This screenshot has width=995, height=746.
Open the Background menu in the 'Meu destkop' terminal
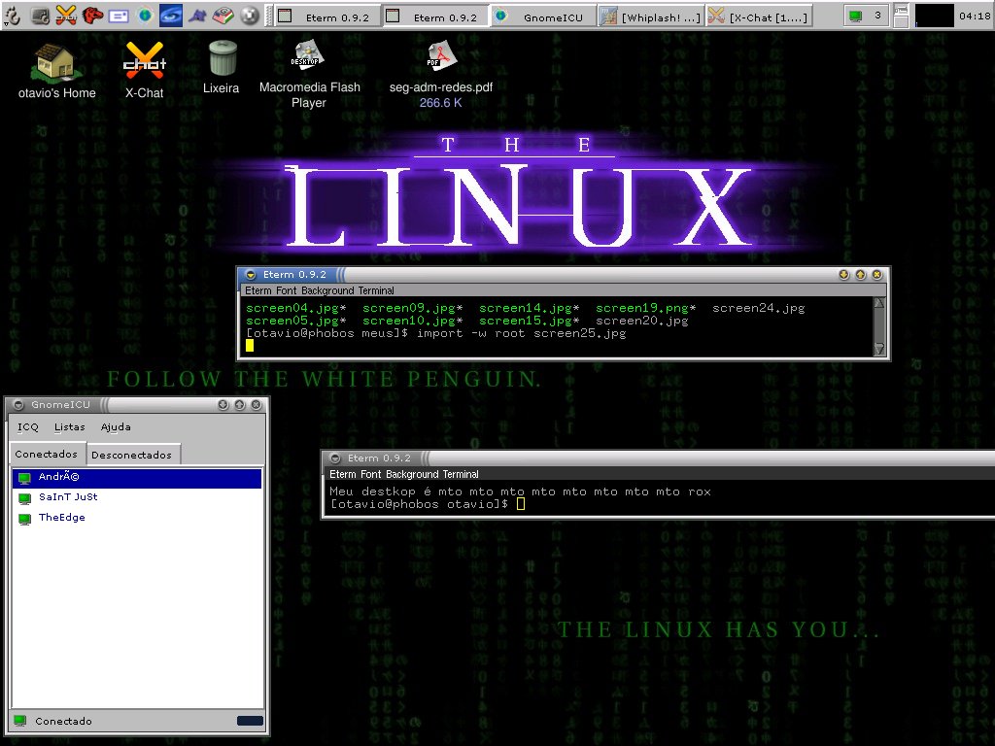[x=412, y=474]
